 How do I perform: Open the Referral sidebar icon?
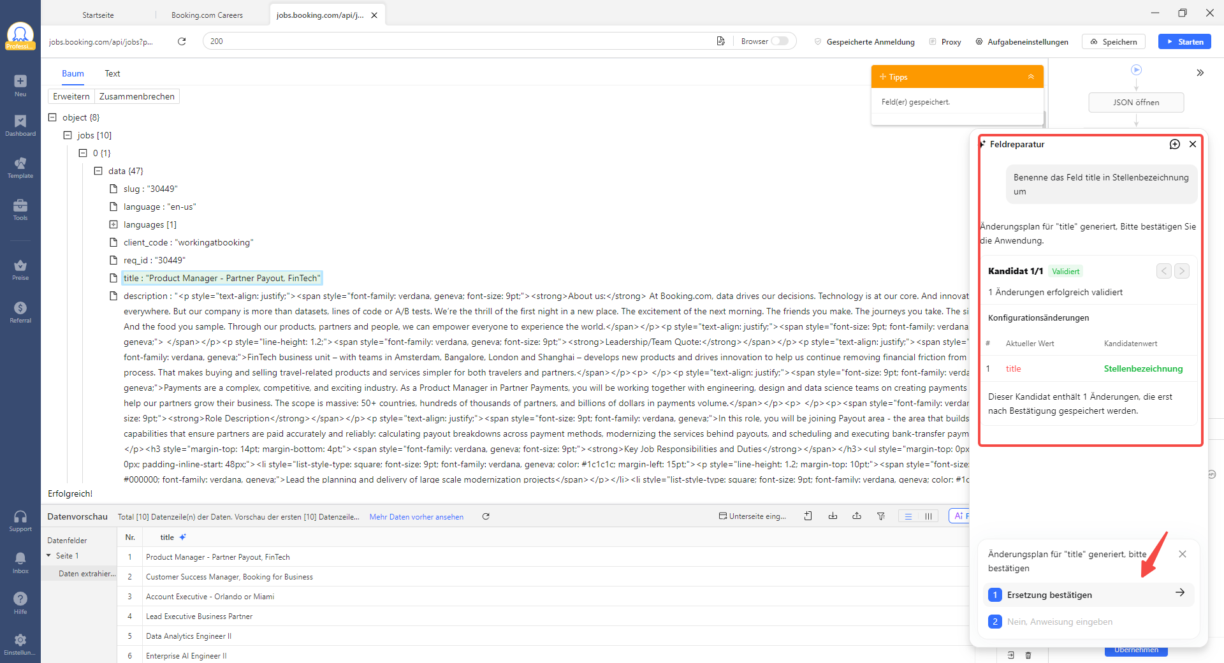(20, 312)
